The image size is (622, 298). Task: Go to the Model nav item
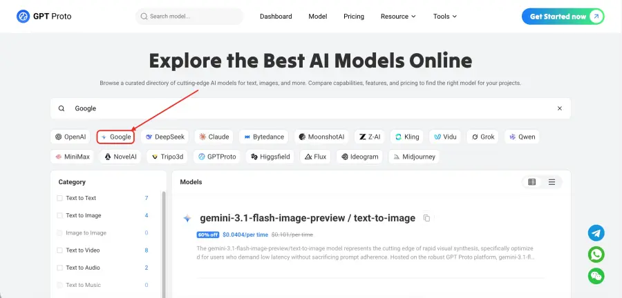click(318, 17)
